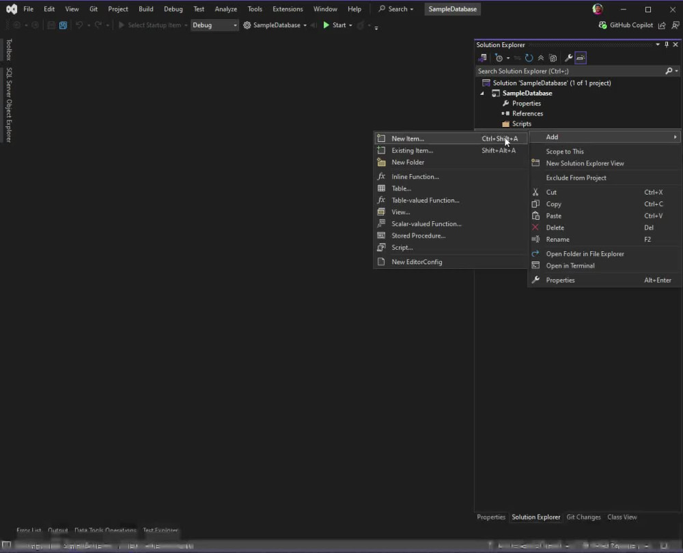
Task: Click the red Delete X icon in context menu
Action: pos(535,228)
